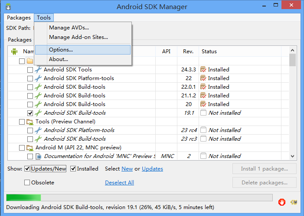Click installed status icon for revision 22.0.1
Viewport: 304px width, 216px height.
pyautogui.click(x=203, y=87)
